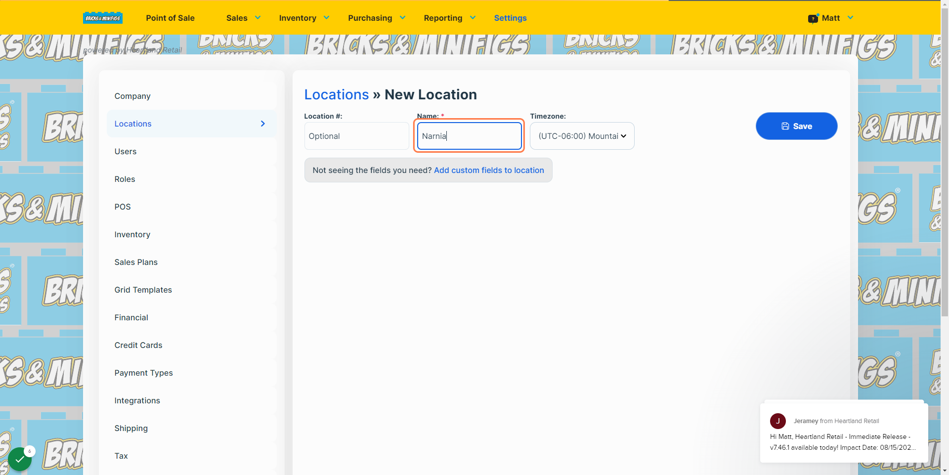
Task: Click the green checkmark task badge
Action: coord(20,459)
